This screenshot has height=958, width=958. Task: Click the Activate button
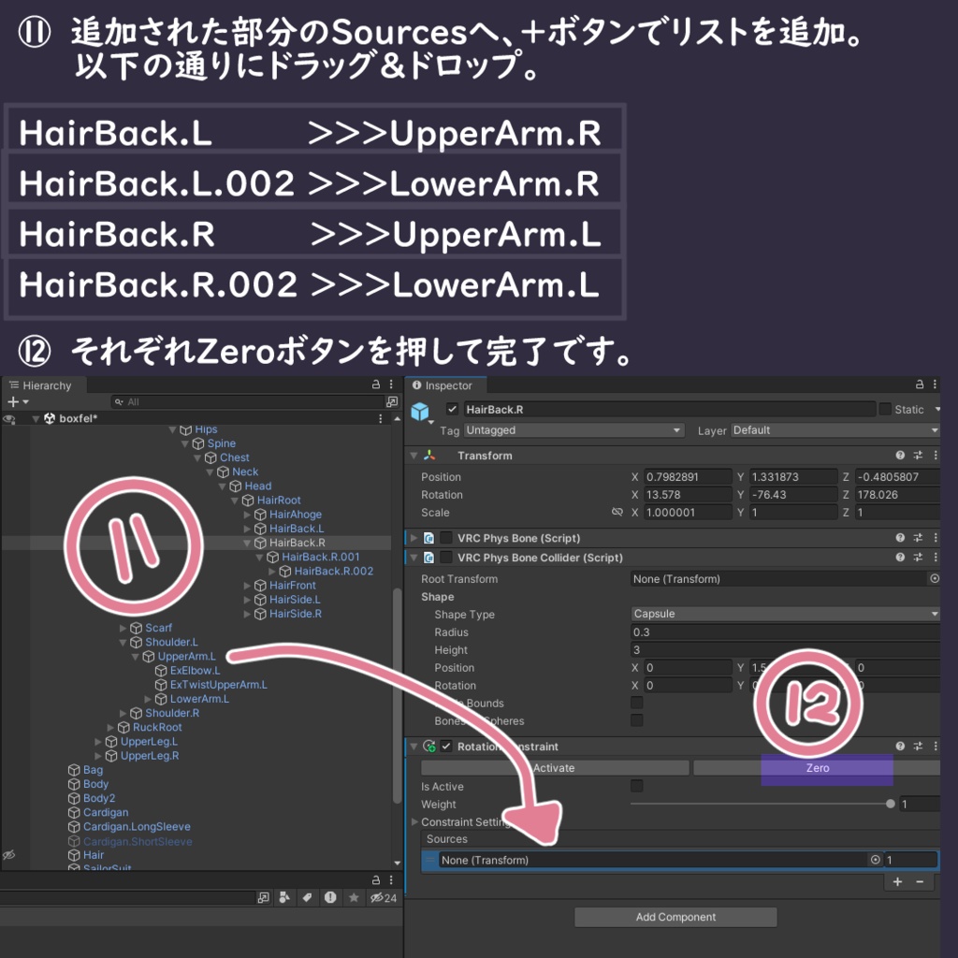pos(555,768)
